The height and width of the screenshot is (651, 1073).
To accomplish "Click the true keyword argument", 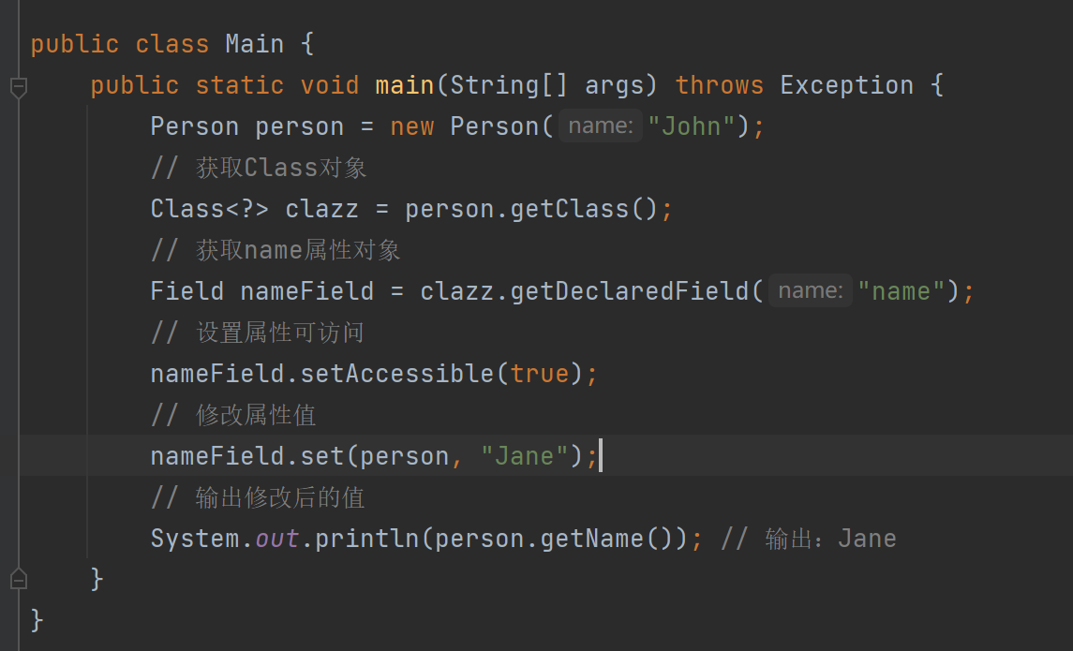I will point(540,374).
